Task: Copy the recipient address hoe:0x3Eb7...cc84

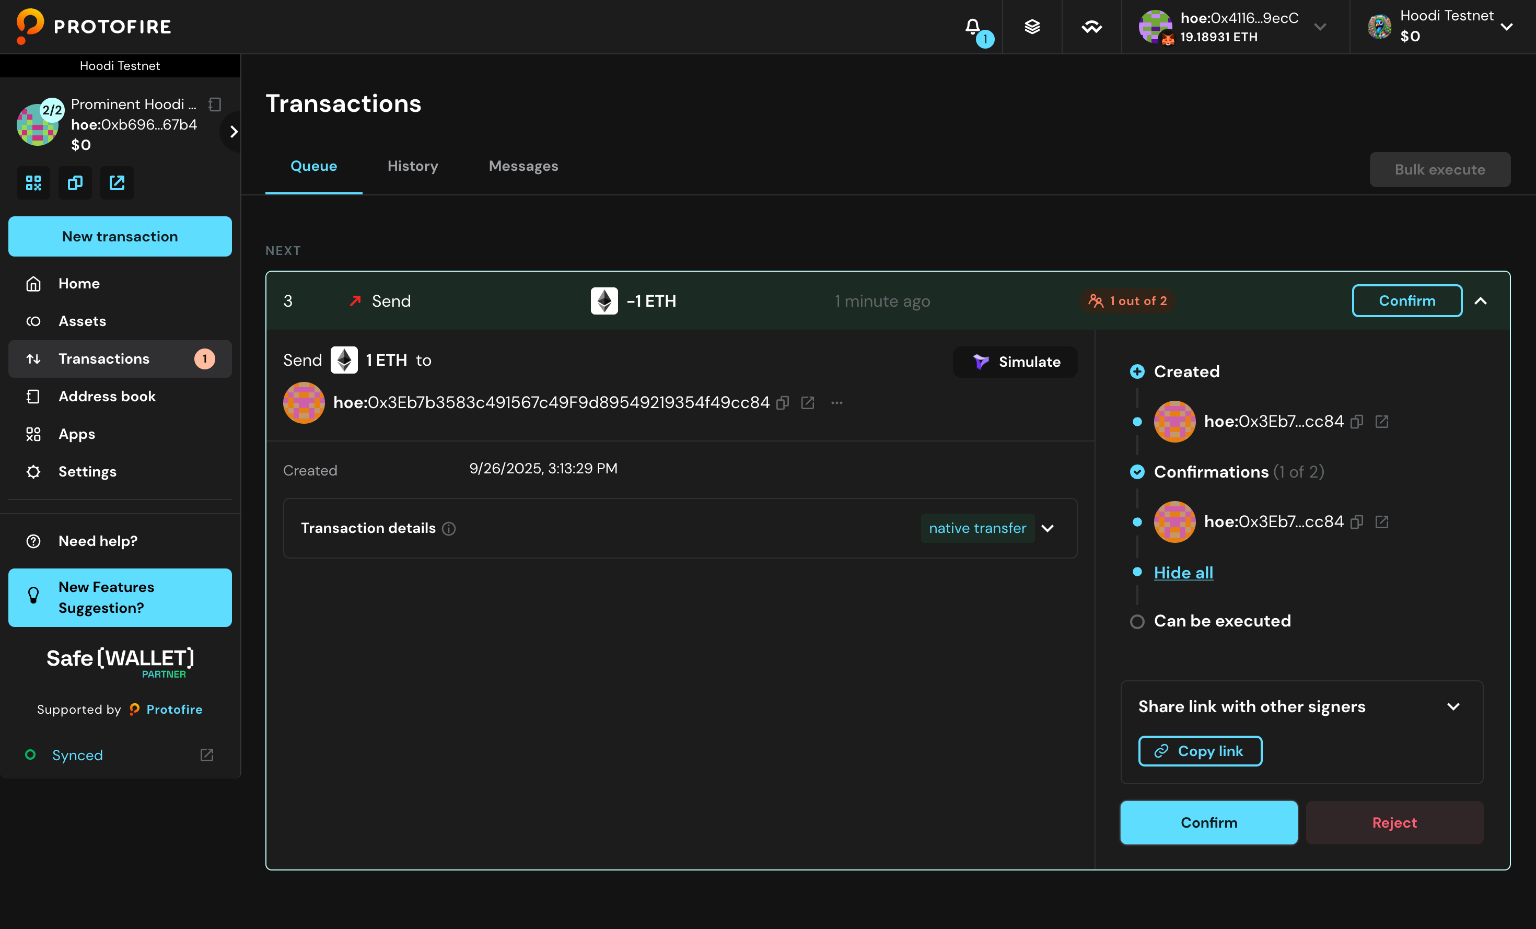Action: (x=782, y=403)
